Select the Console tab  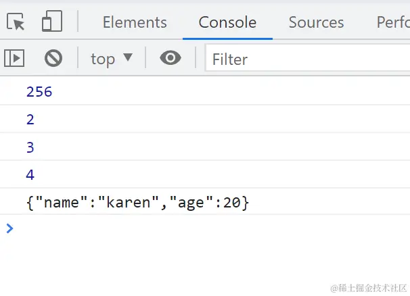[x=227, y=22]
